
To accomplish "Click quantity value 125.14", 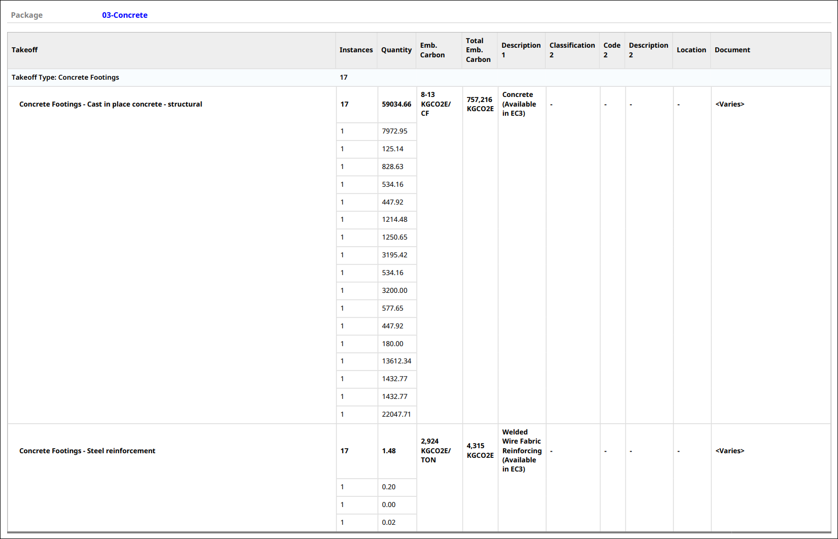I will [392, 149].
